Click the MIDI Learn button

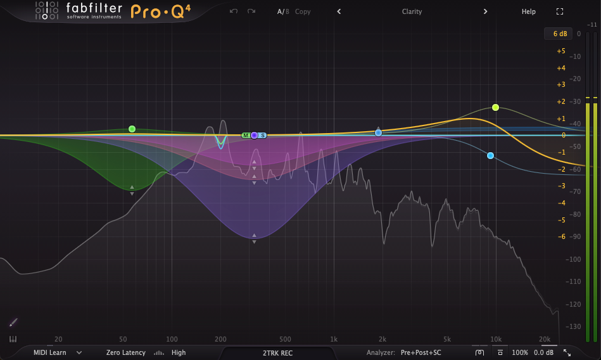click(49, 352)
